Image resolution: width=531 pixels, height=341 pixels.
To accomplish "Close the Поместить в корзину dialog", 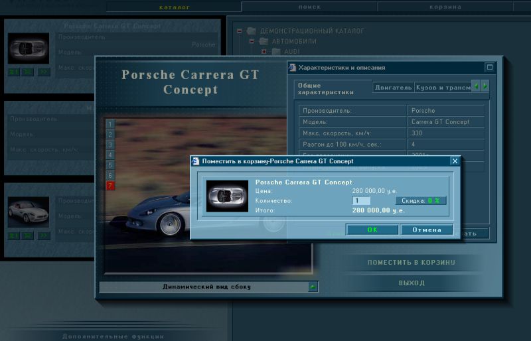I will coord(455,161).
